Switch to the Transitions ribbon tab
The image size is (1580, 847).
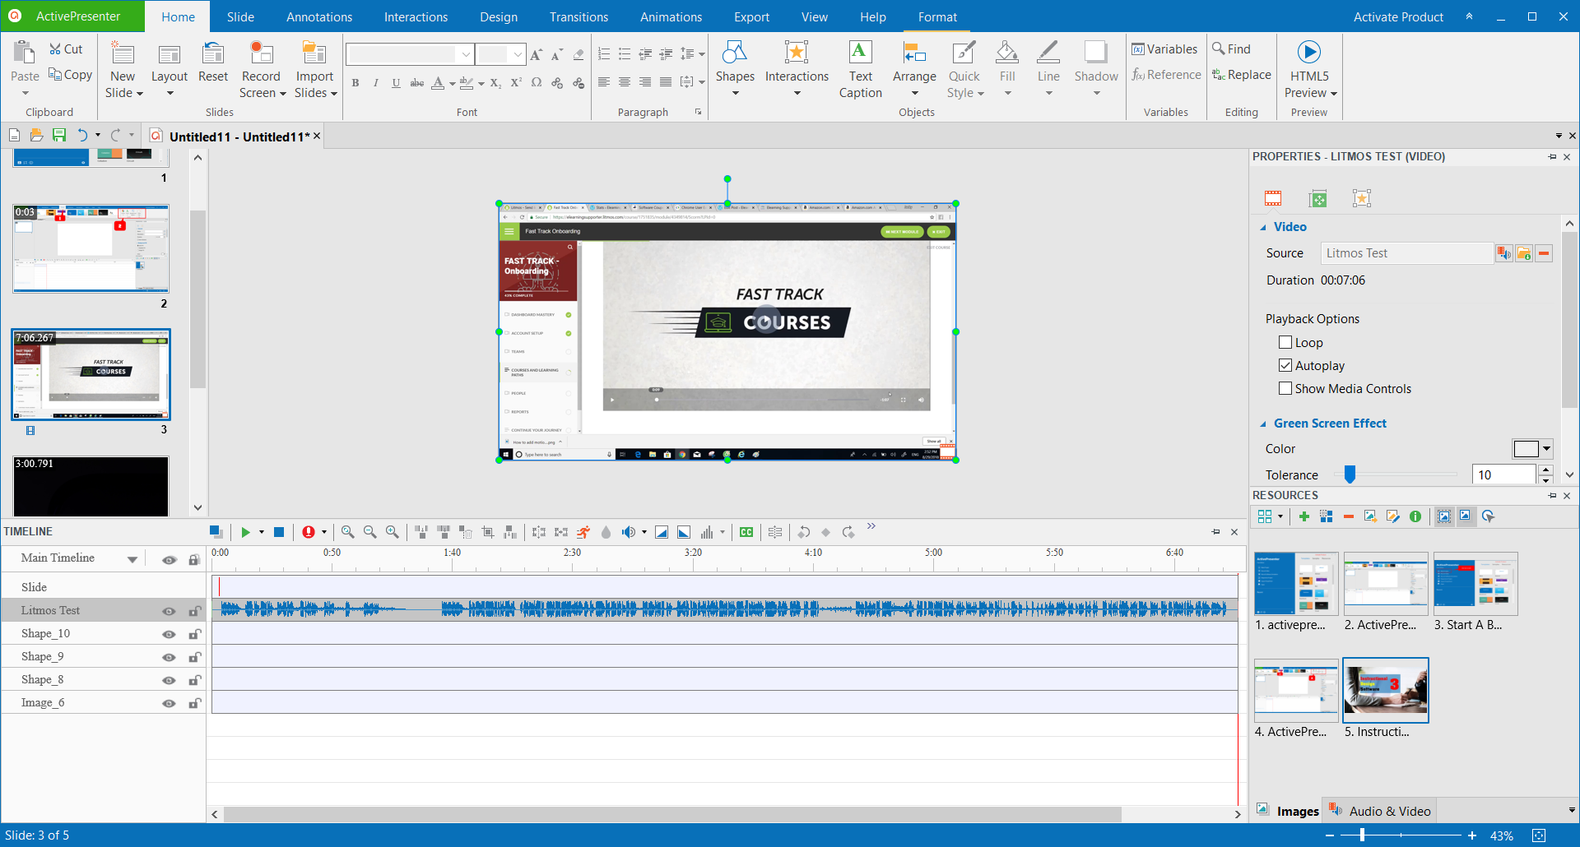(x=579, y=16)
